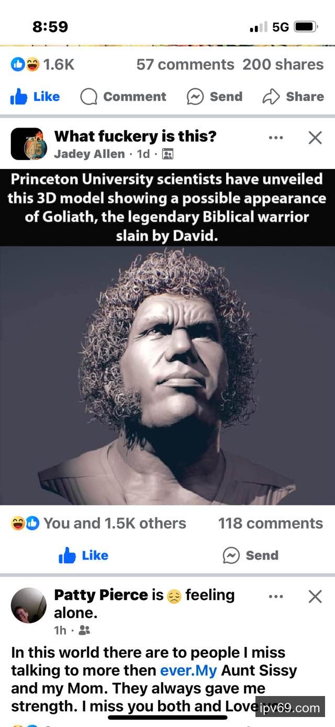Open three-dot menu on Goliath post
Viewport: 335px width, 727px height.
276,138
